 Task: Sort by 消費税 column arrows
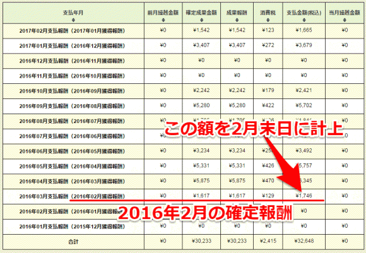pyautogui.click(x=268, y=20)
